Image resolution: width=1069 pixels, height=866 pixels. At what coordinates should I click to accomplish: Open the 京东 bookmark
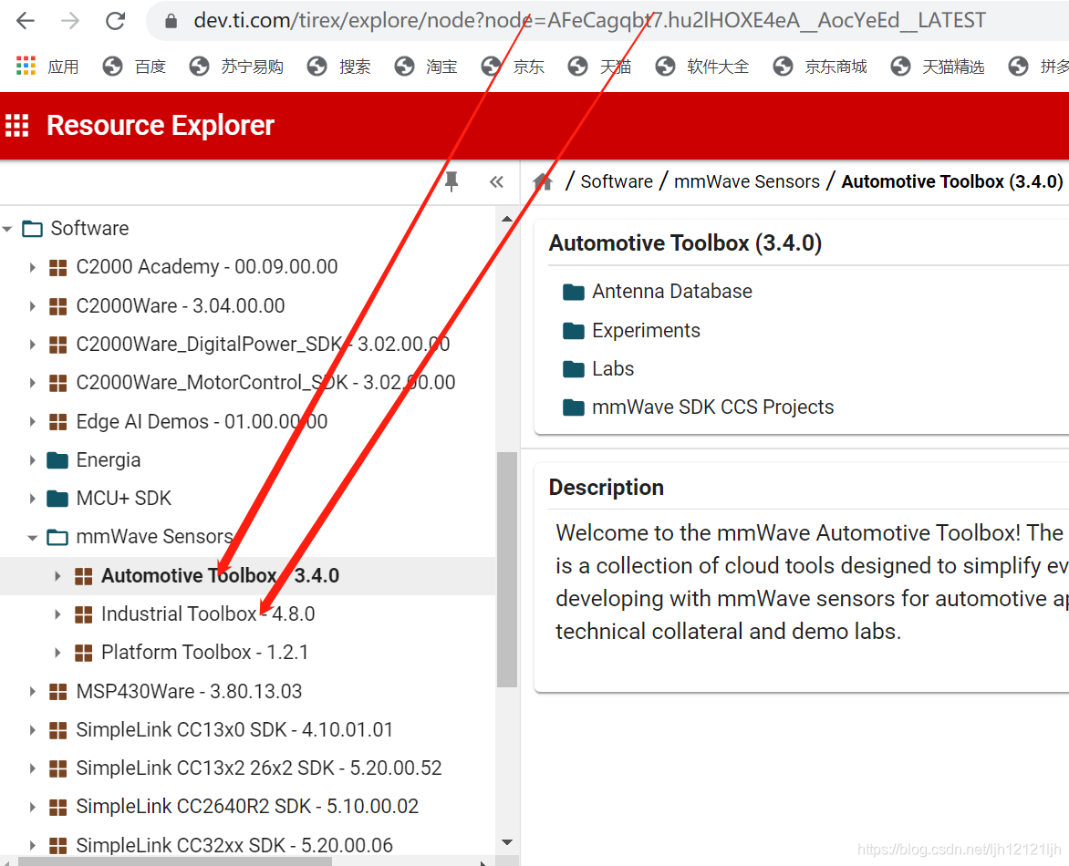pyautogui.click(x=513, y=67)
